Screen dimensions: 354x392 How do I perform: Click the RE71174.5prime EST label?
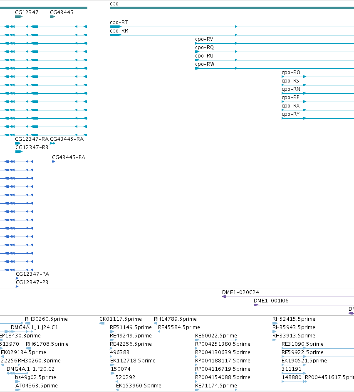point(216,386)
